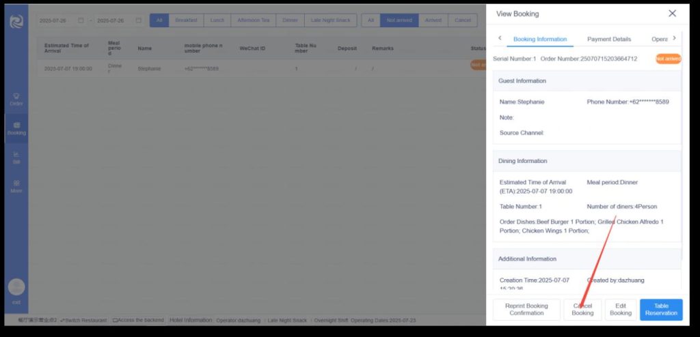Close the View Booking panel

coord(672,14)
